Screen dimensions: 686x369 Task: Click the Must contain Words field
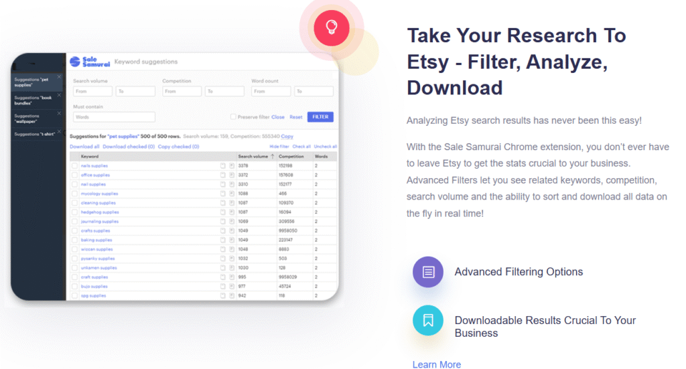click(x=114, y=117)
